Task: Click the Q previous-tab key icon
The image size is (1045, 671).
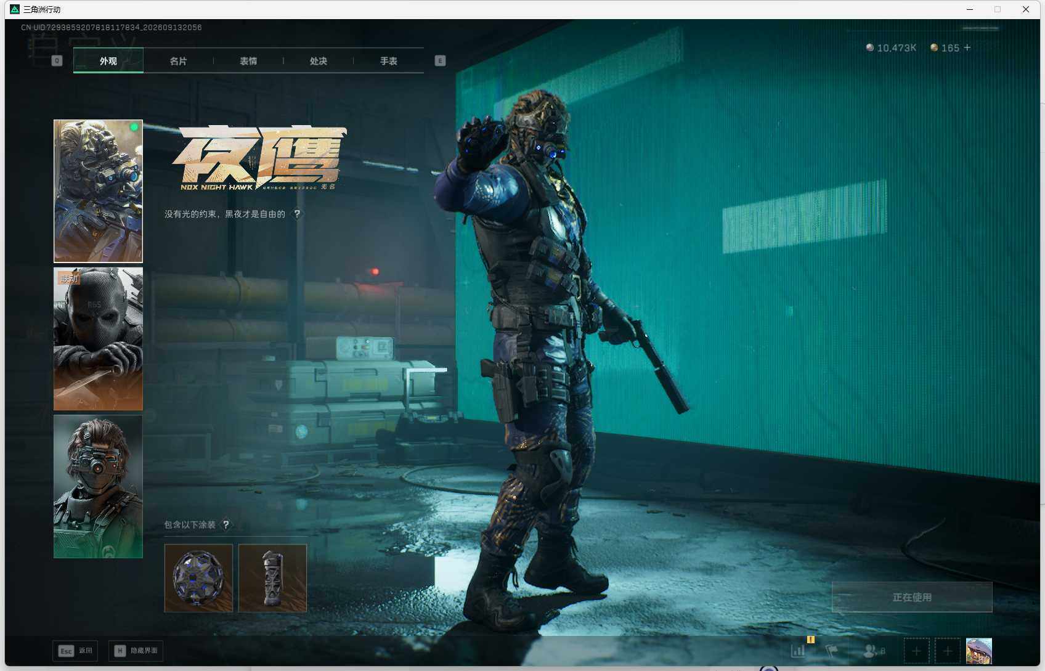Action: [x=57, y=60]
